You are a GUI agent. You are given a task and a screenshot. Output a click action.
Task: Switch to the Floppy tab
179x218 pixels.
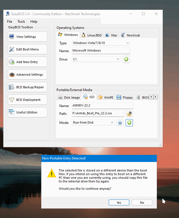pyautogui.click(x=125, y=98)
